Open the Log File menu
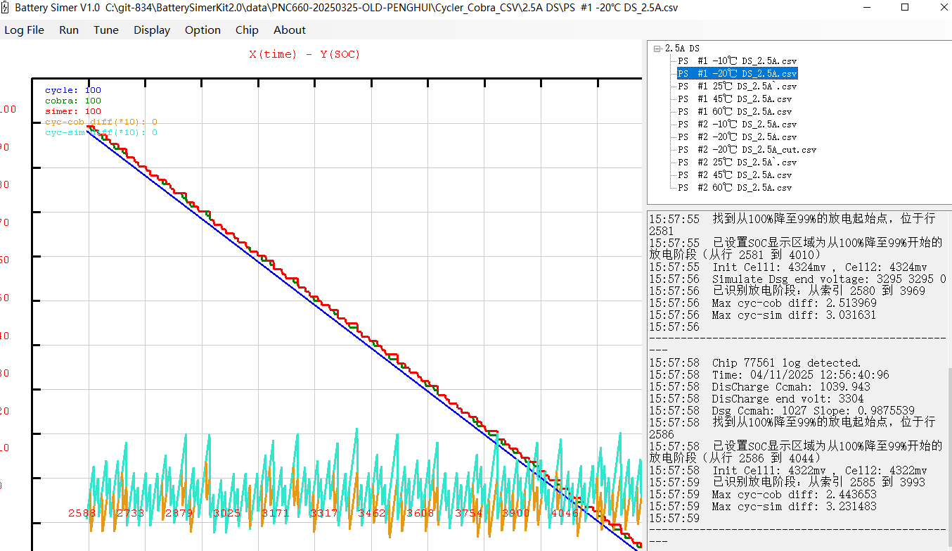Viewport: 952px width, 551px height. 24,30
